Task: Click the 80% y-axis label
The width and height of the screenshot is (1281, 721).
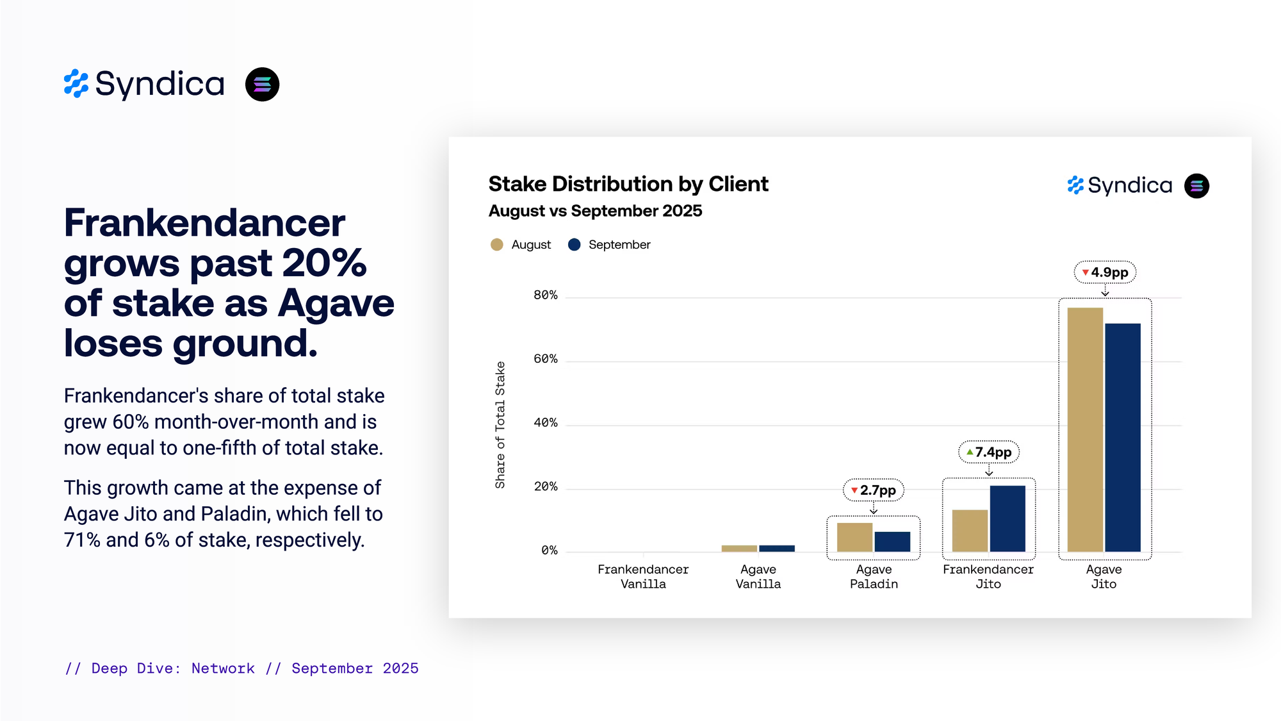Action: tap(545, 295)
